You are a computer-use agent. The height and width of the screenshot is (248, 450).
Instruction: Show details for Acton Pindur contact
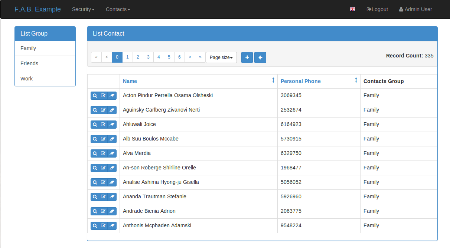[95, 95]
